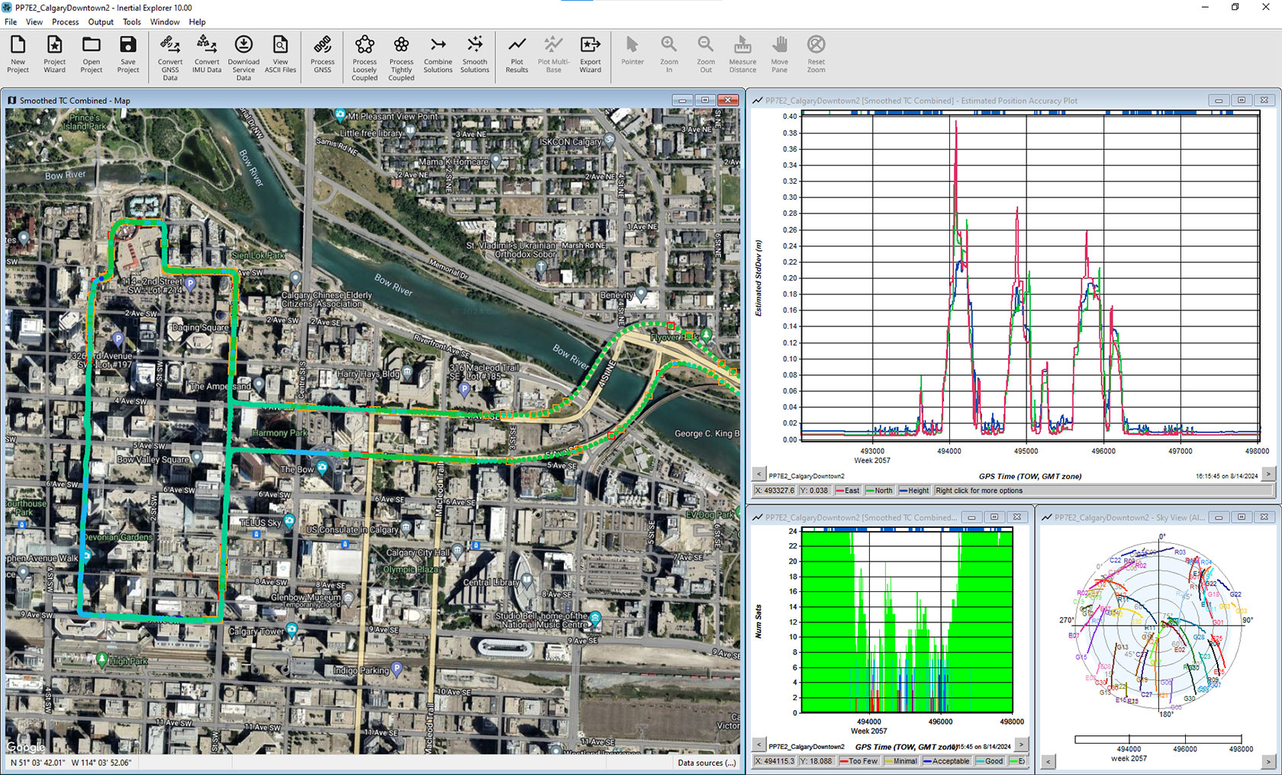Open the Output menu
Image resolution: width=1282 pixels, height=775 pixels.
[100, 21]
